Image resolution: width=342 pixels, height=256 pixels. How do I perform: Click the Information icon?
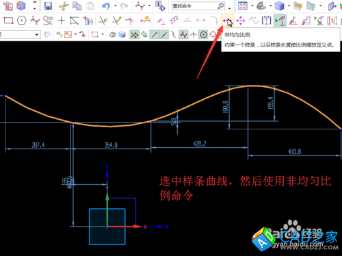[160, 6]
